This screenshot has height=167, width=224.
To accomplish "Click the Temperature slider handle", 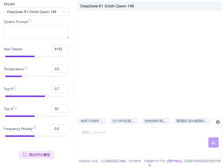I will click(24, 76).
